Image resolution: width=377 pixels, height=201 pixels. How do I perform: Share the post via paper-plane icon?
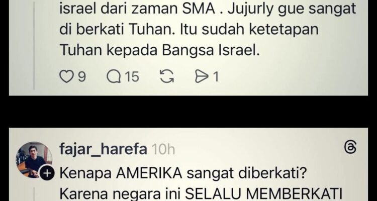[x=201, y=77]
